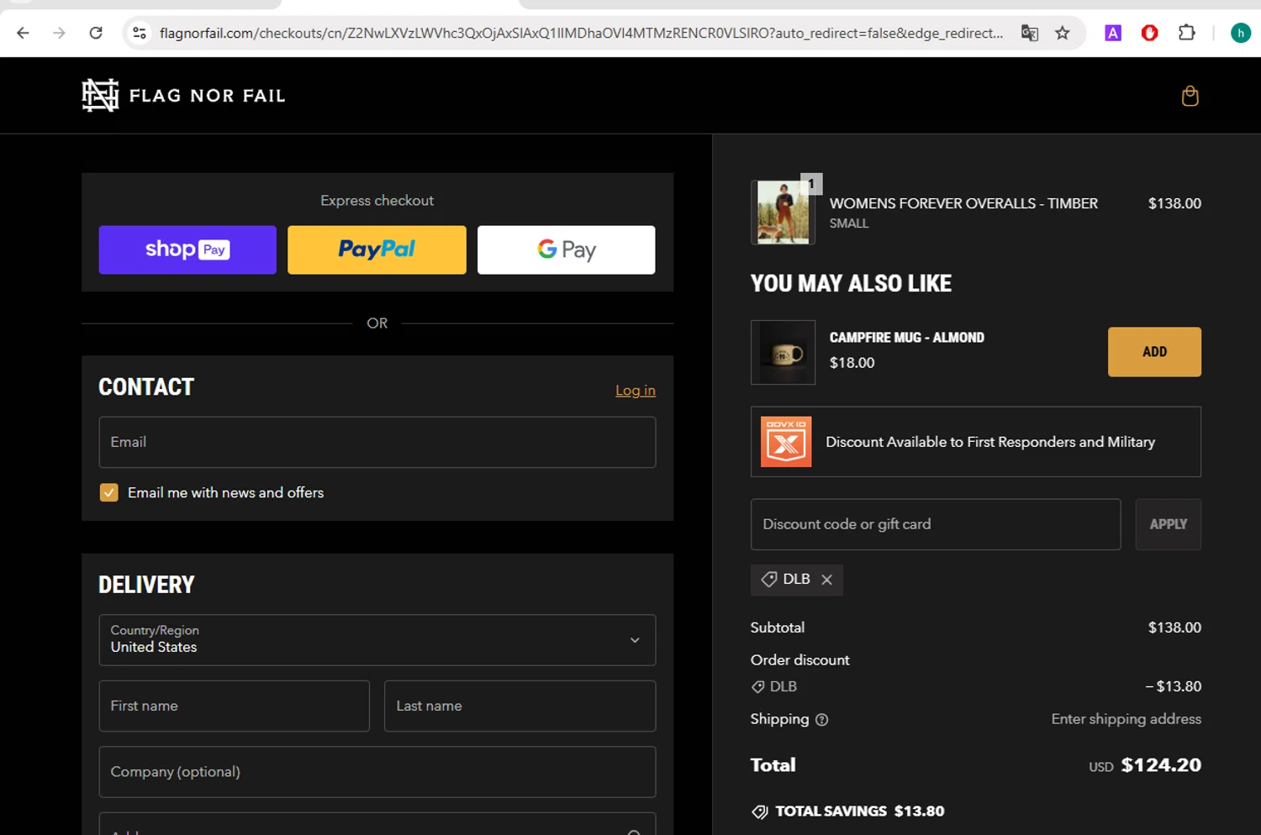Bookmark this page with the star icon
The width and height of the screenshot is (1261, 835).
[x=1063, y=33]
